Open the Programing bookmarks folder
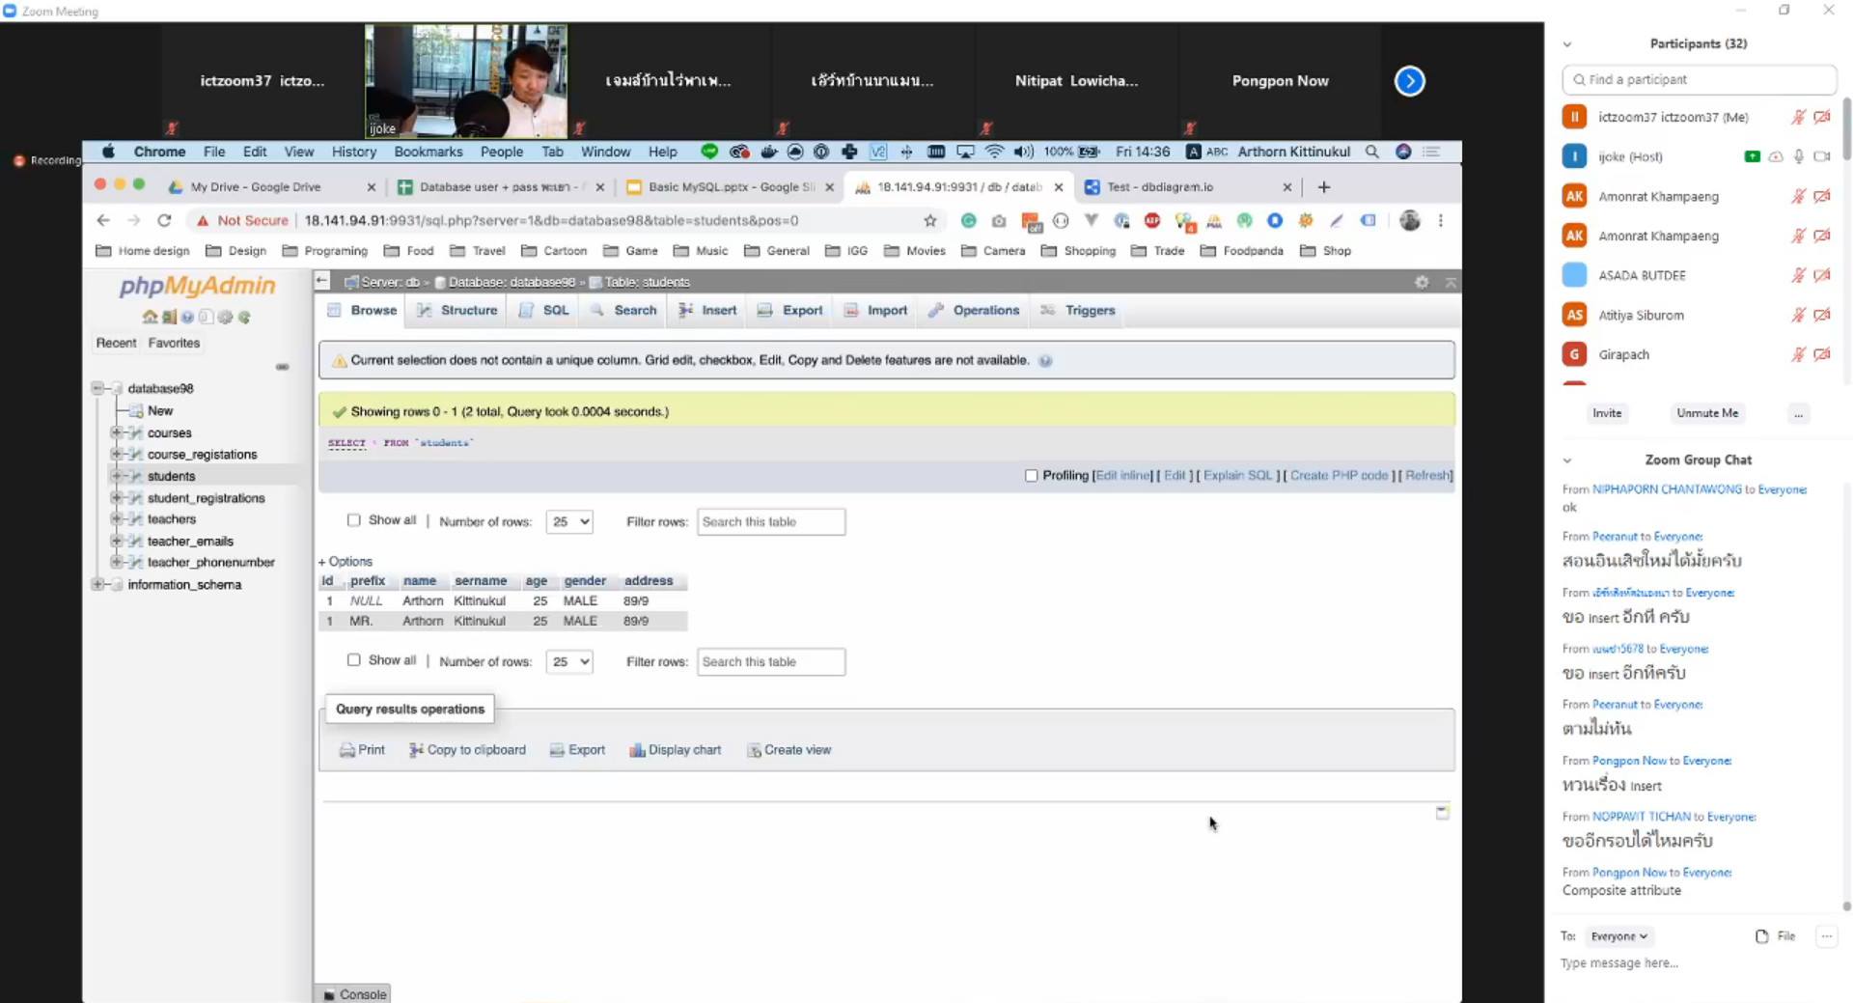The width and height of the screenshot is (1853, 1003). 325,251
